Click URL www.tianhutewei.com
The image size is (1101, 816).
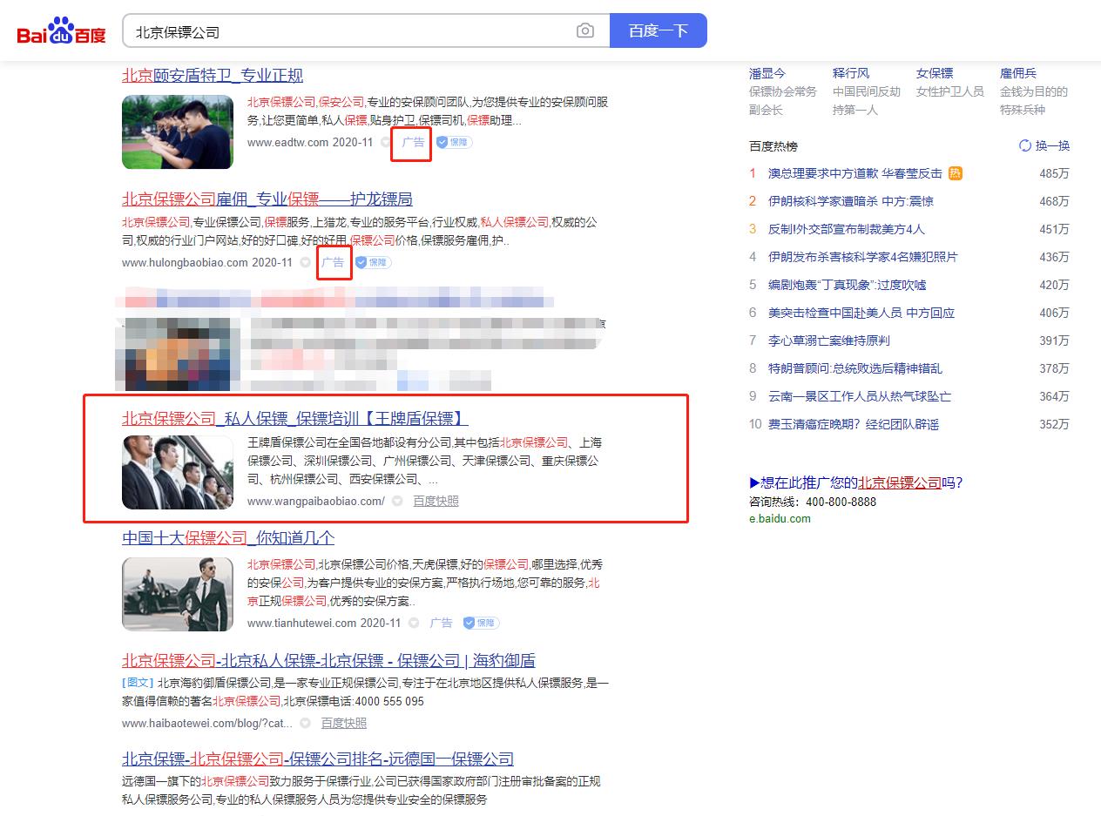(x=302, y=623)
